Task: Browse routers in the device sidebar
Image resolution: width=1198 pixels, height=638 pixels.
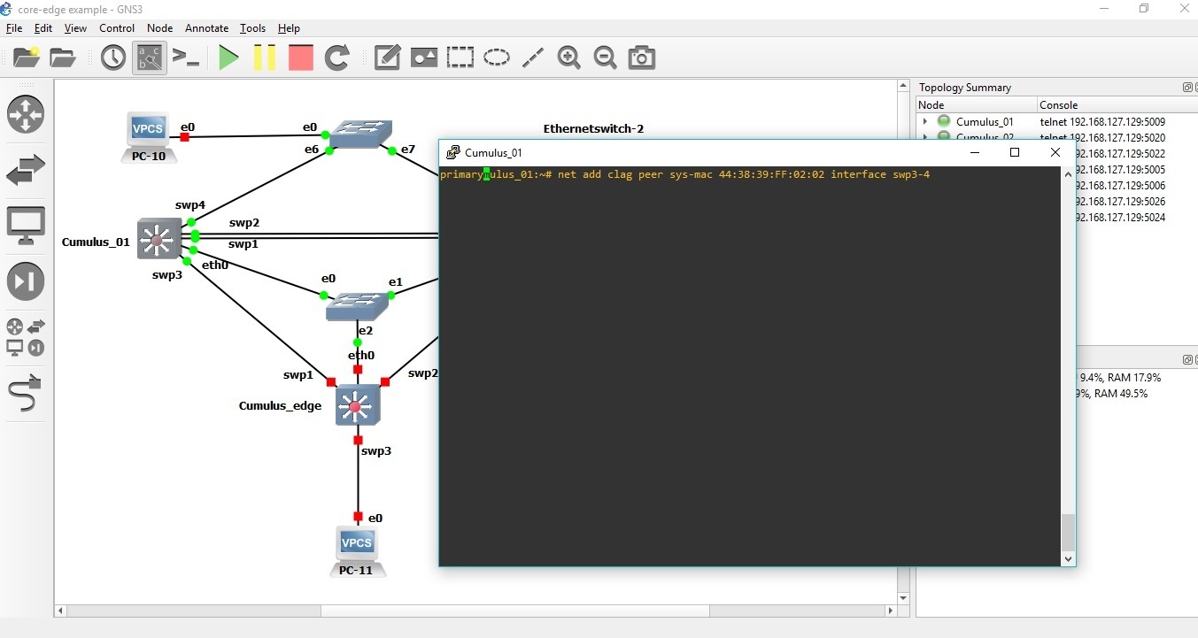Action: click(26, 114)
